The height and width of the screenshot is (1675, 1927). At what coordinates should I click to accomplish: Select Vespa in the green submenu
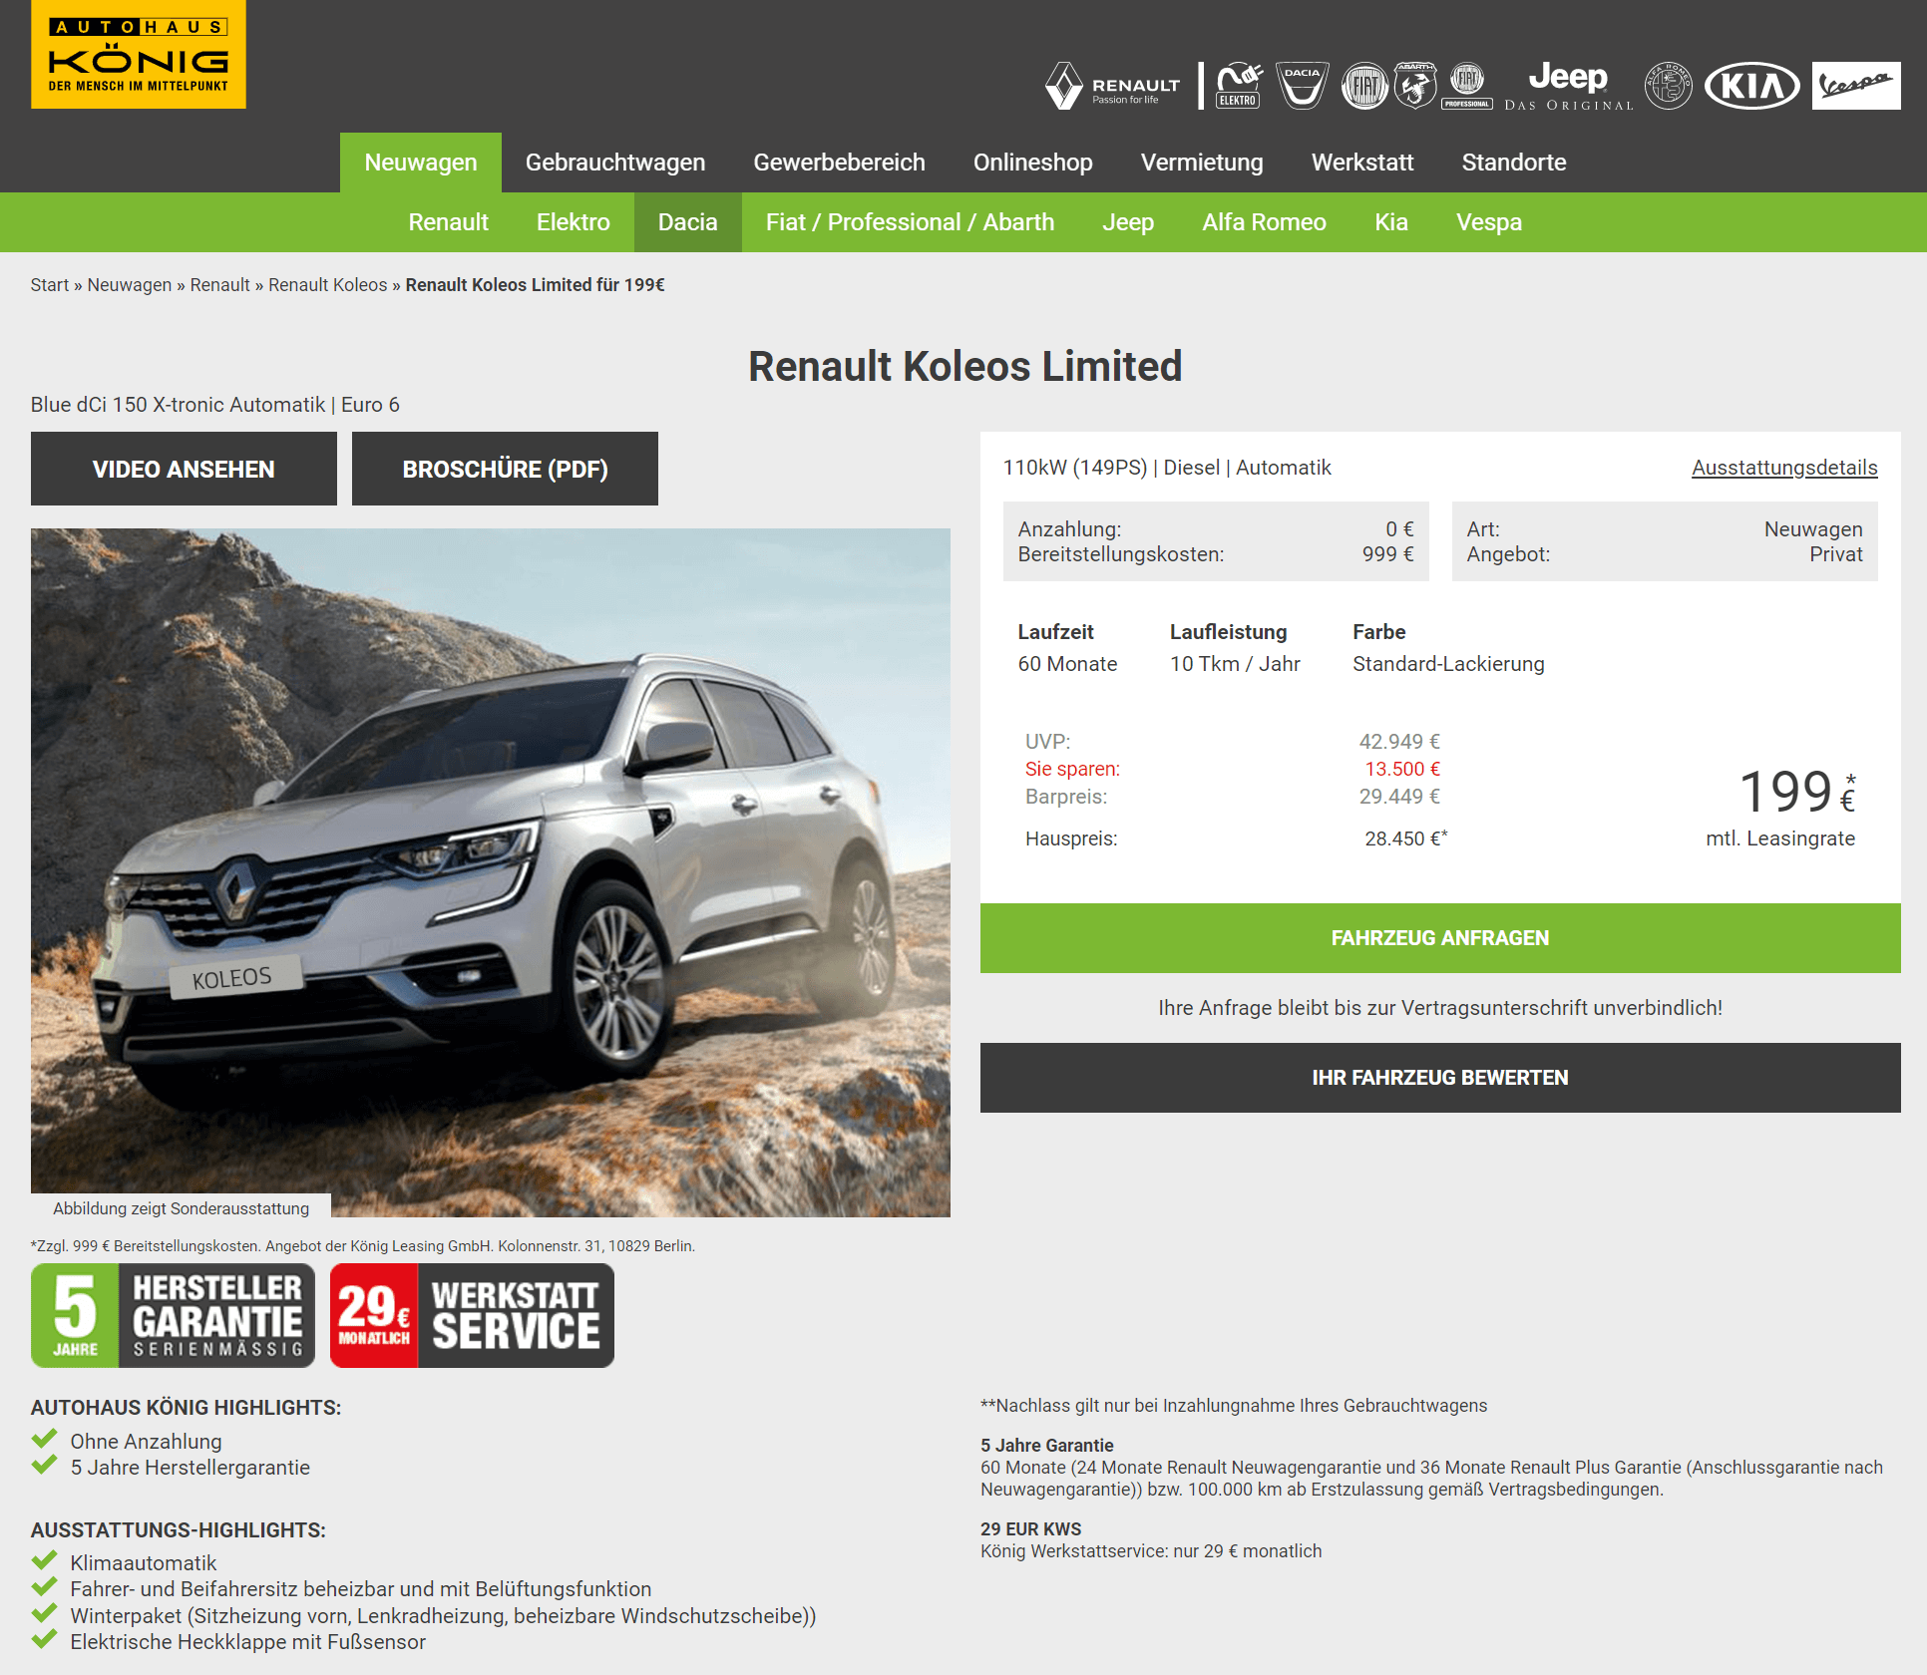pos(1489,222)
